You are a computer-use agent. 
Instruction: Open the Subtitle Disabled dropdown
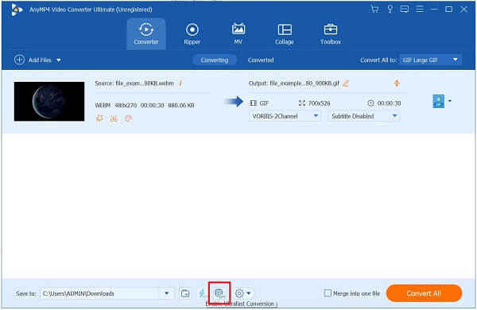pyautogui.click(x=363, y=116)
